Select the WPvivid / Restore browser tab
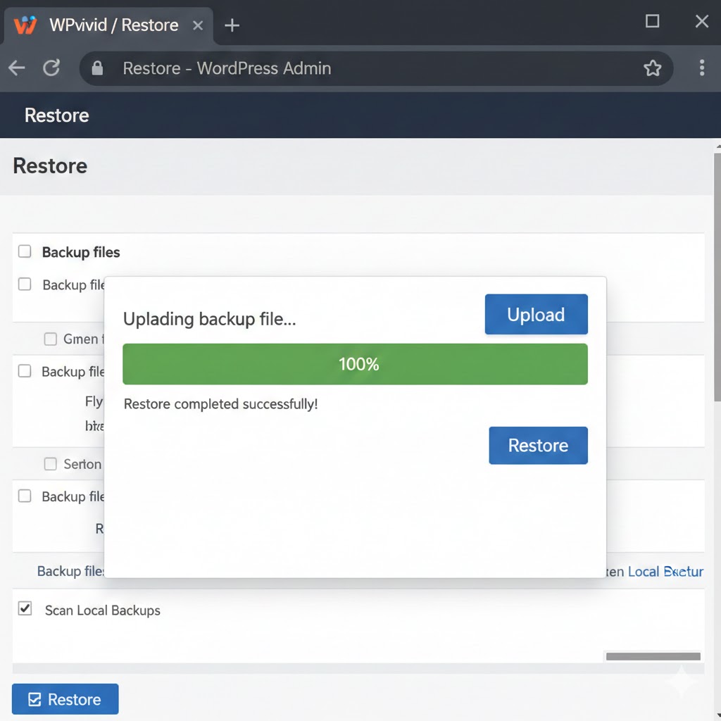This screenshot has width=721, height=721. (113, 25)
